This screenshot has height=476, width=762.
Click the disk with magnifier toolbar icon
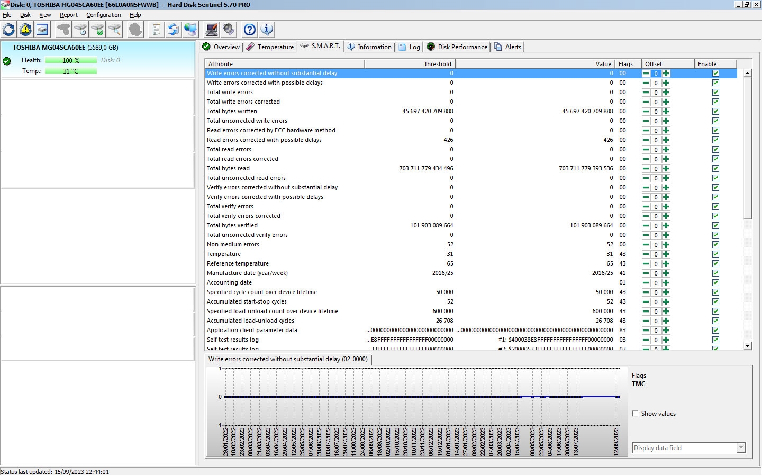pyautogui.click(x=114, y=30)
